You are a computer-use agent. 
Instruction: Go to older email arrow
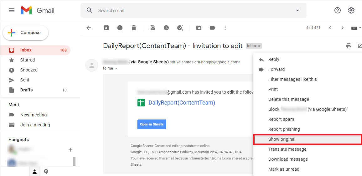(343, 28)
